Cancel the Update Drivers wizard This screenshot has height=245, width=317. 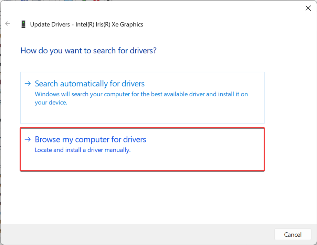[293, 234]
